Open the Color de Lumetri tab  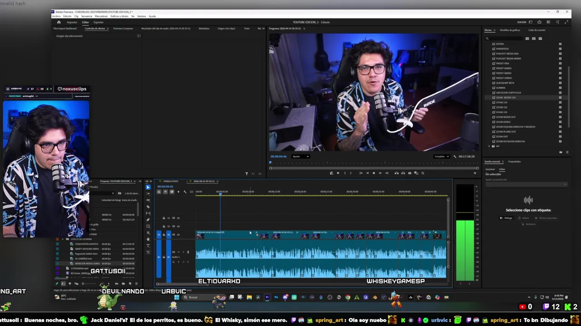tap(537, 30)
